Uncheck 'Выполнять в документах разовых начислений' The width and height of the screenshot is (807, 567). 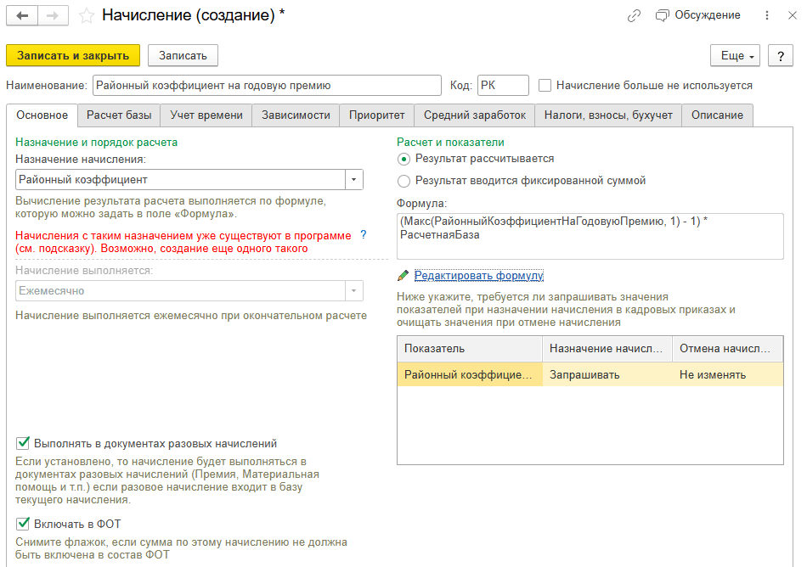coord(23,443)
